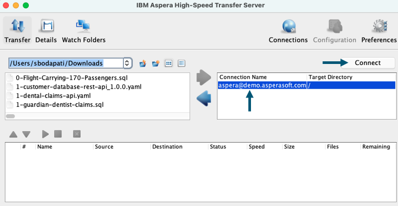Expand the local path dropdown stepper
This screenshot has height=206, width=398.
click(x=128, y=63)
